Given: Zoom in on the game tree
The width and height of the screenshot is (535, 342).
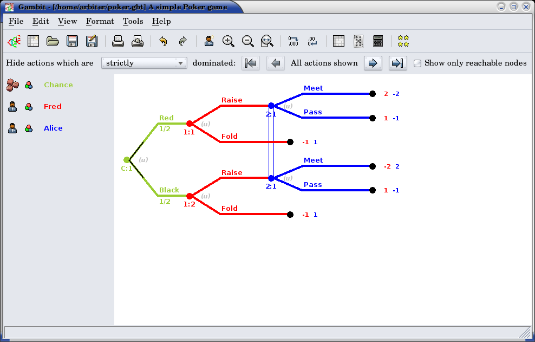Looking at the screenshot, I should tap(229, 41).
